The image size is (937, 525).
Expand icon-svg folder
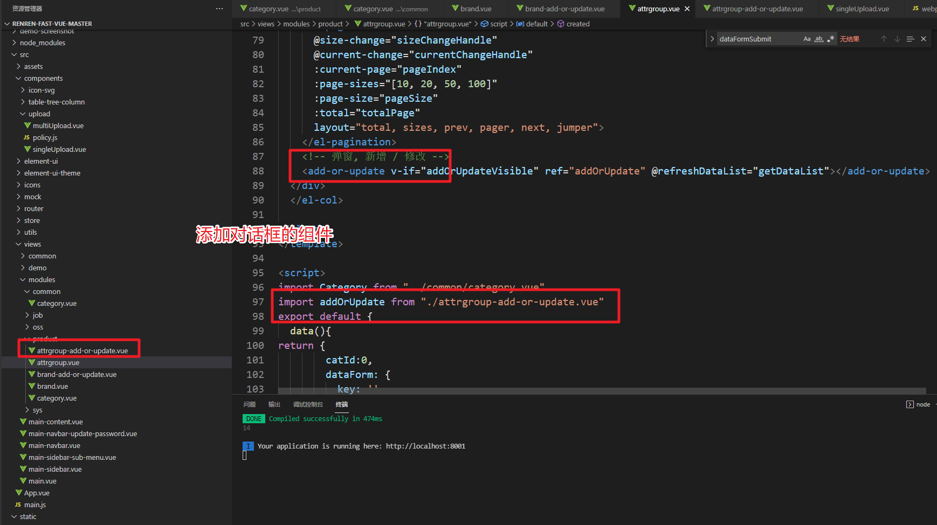pyautogui.click(x=42, y=90)
